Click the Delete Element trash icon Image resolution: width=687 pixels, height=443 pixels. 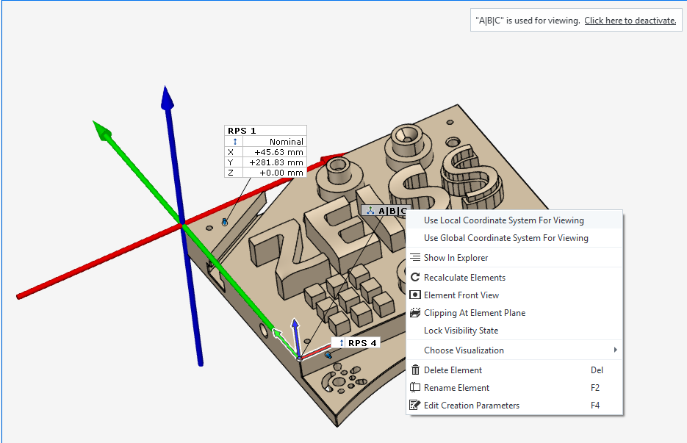click(x=416, y=370)
